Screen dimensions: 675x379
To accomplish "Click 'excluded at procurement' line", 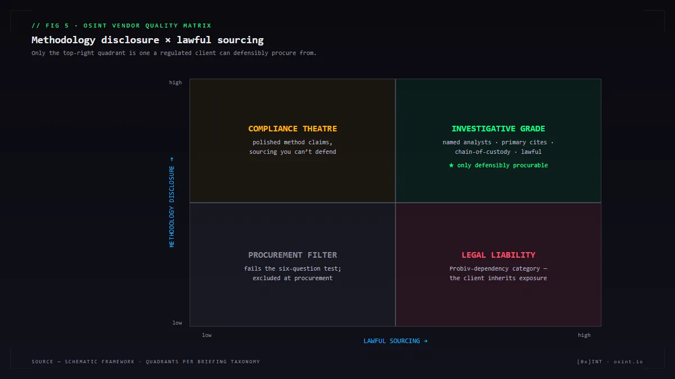I will tap(292, 278).
